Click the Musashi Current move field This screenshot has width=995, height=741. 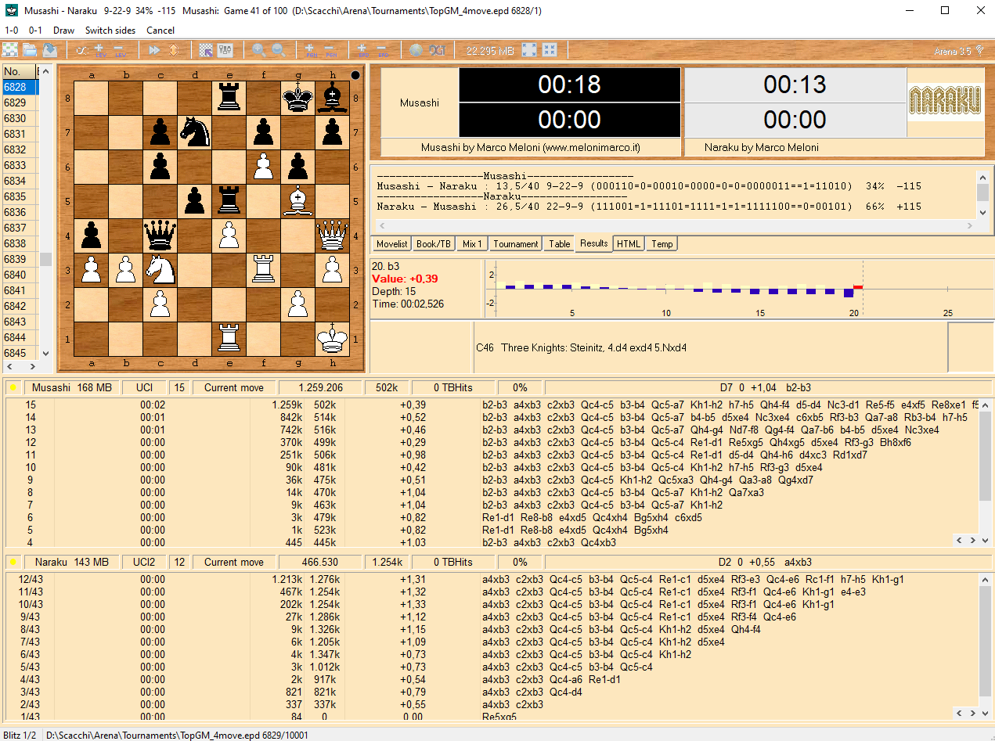(x=234, y=387)
